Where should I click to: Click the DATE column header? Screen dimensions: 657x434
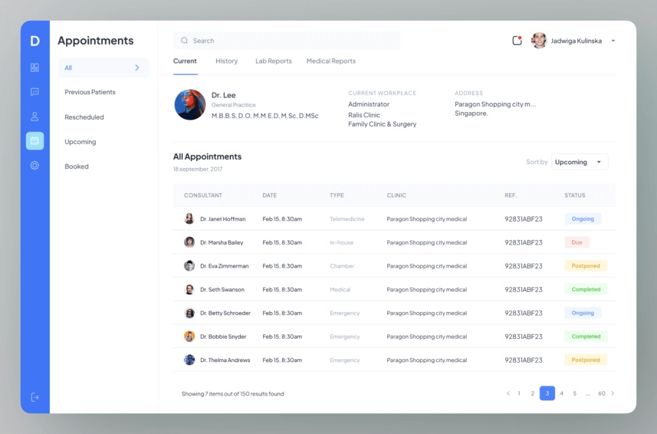tap(269, 195)
